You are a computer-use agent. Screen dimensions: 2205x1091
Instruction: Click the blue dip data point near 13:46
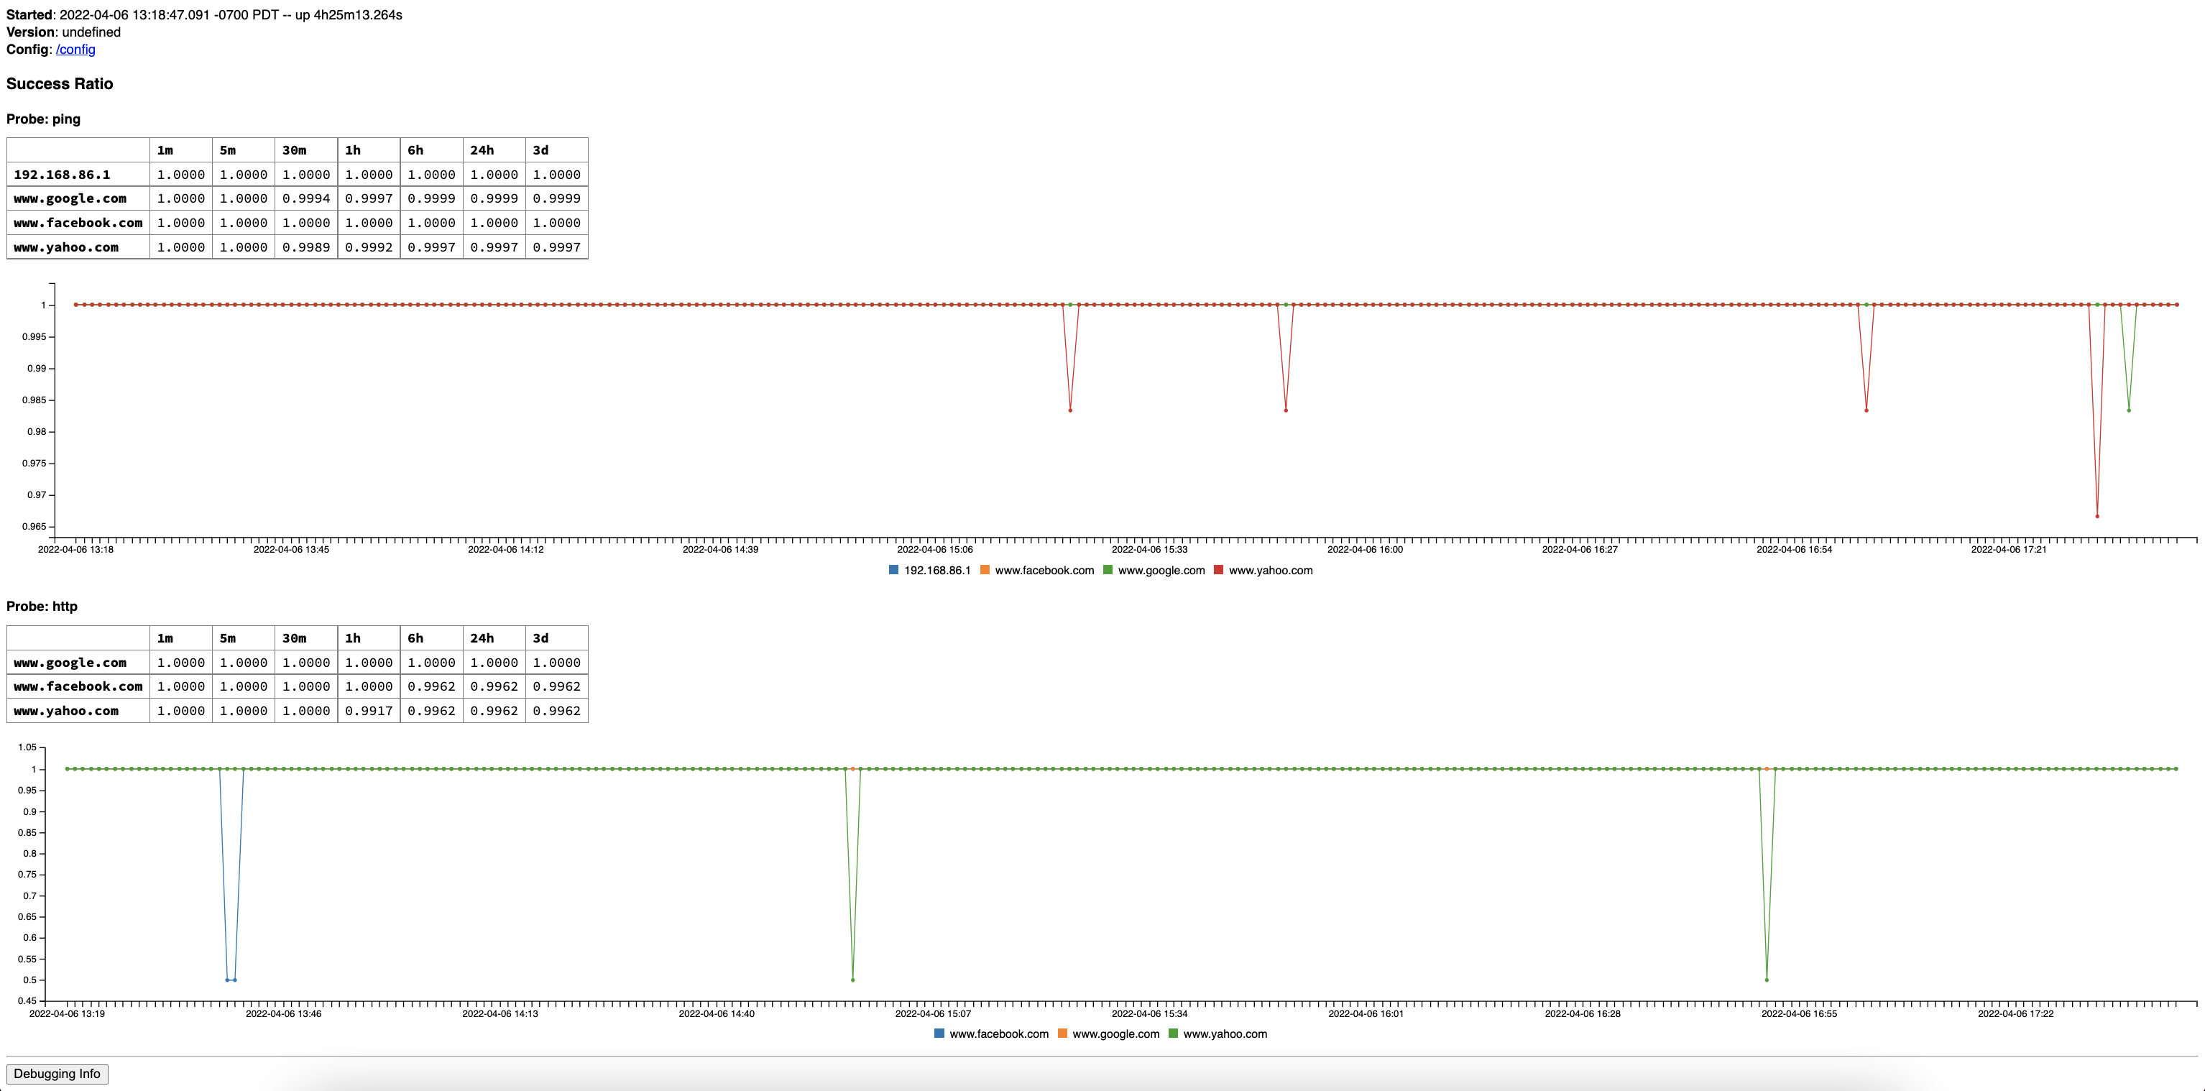[x=229, y=979]
